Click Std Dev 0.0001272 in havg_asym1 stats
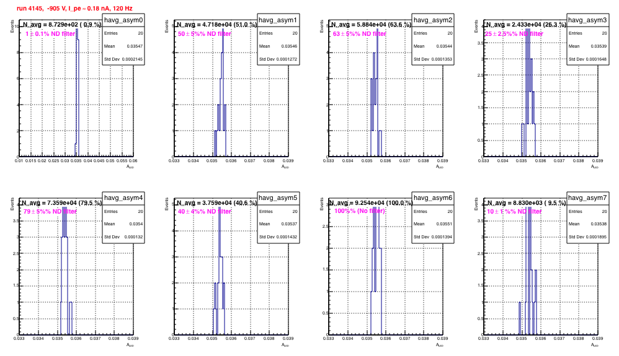This screenshot has width=619, height=356. (x=278, y=59)
